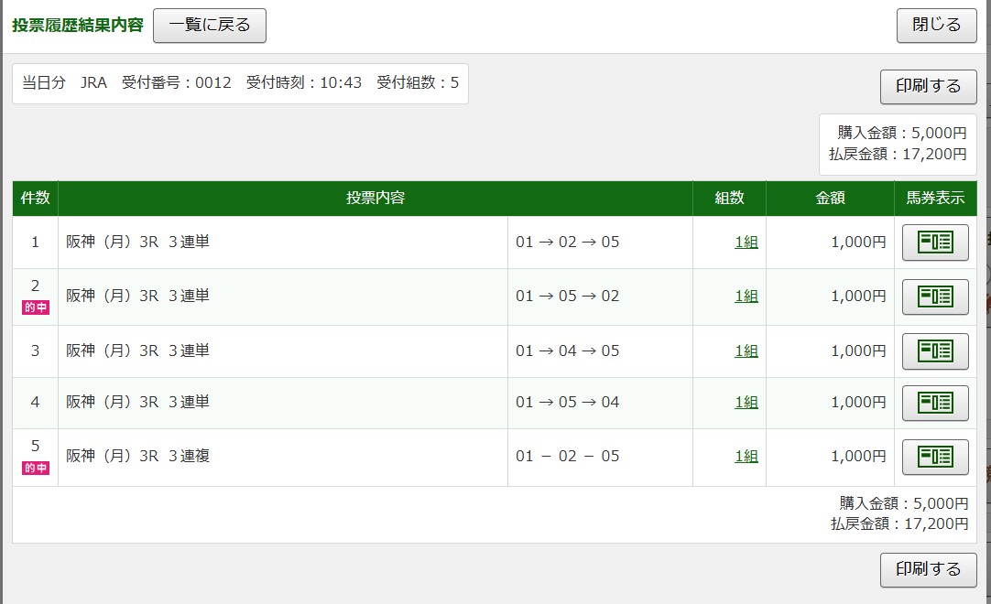
Task: Click the bottom 印刷する button
Action: point(928,569)
